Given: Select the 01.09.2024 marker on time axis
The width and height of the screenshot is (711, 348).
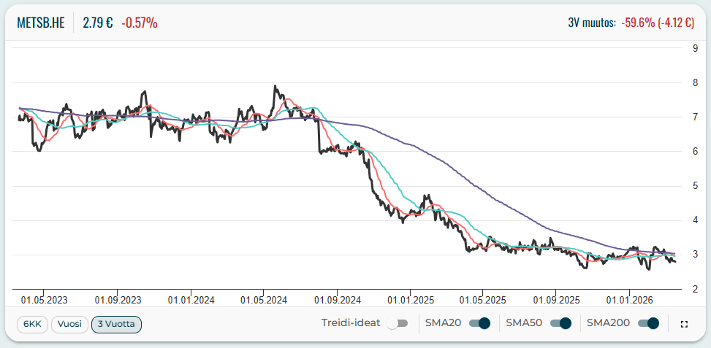Looking at the screenshot, I should 337,299.
